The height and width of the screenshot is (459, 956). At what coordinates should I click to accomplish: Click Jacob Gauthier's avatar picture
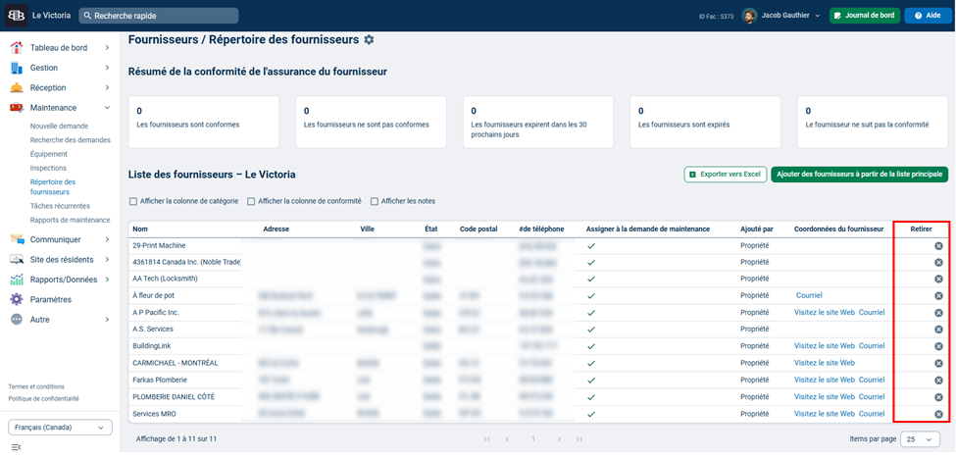tap(749, 16)
